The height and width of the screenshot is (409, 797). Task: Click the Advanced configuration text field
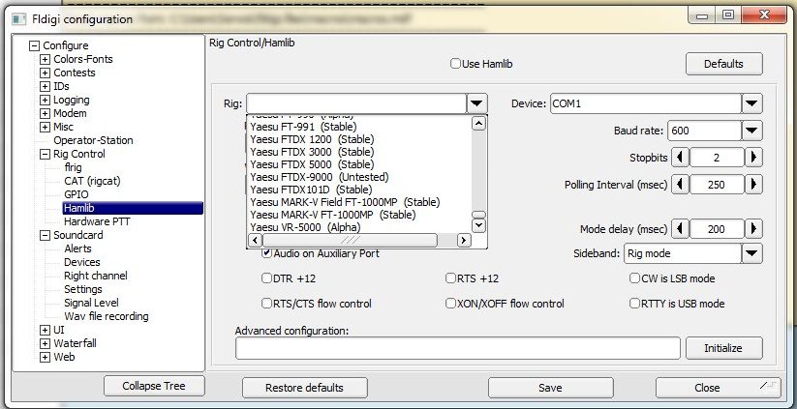click(458, 348)
